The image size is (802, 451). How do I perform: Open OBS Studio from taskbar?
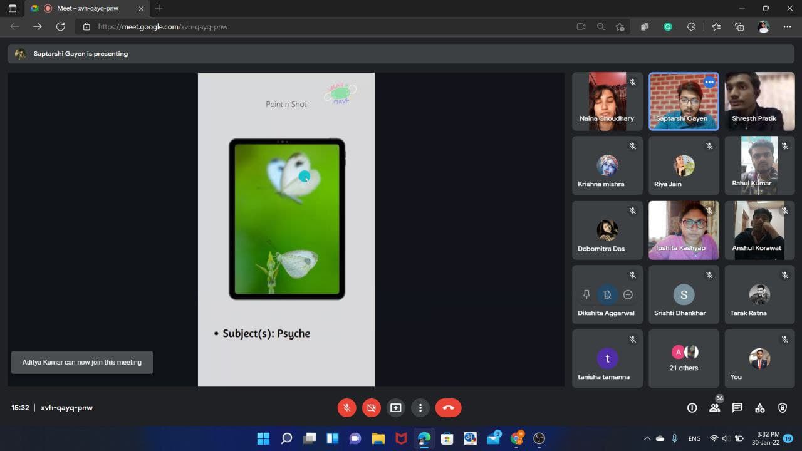coord(539,438)
